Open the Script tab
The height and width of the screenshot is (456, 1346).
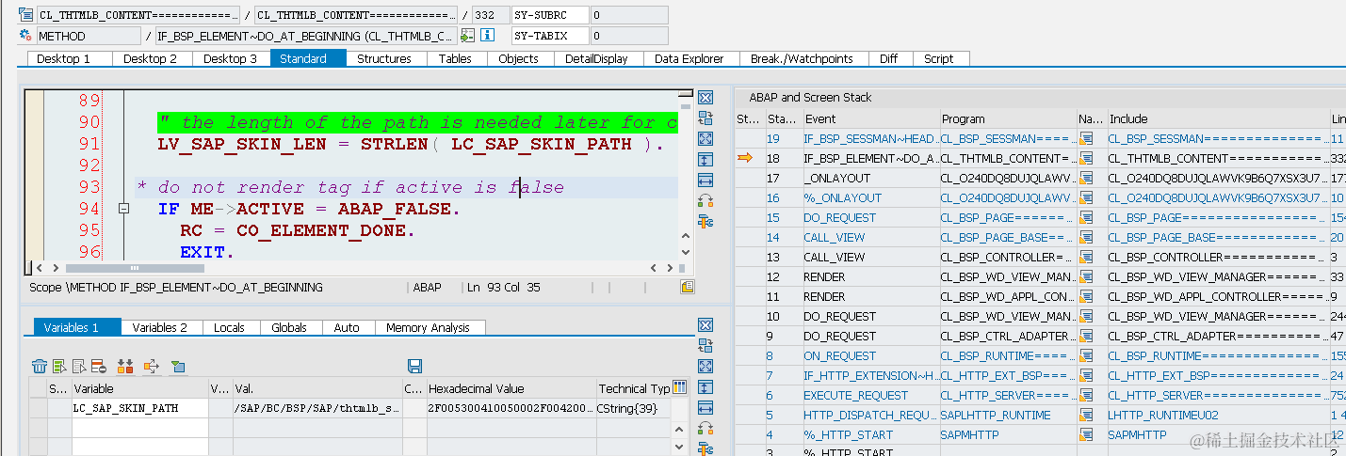[x=939, y=58]
